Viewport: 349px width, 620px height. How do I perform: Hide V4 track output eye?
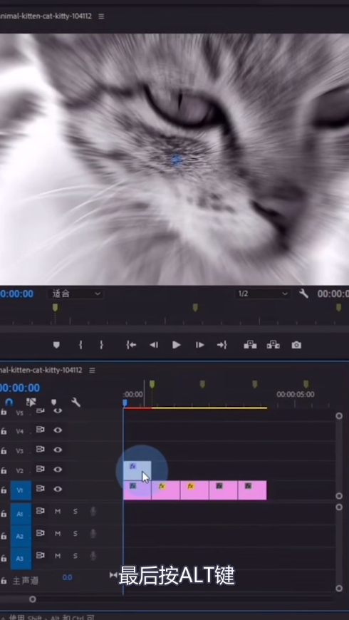coord(58,430)
